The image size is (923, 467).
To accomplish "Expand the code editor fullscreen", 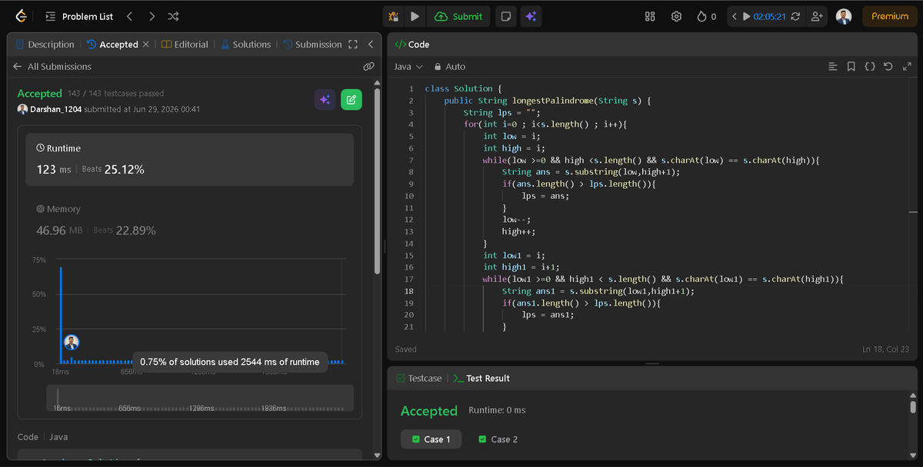I will pyautogui.click(x=907, y=67).
